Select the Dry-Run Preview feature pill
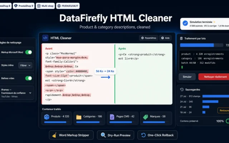 pos(116,135)
